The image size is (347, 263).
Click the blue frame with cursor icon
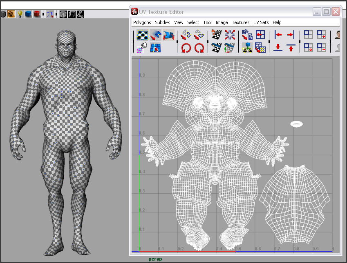click(x=50, y=14)
